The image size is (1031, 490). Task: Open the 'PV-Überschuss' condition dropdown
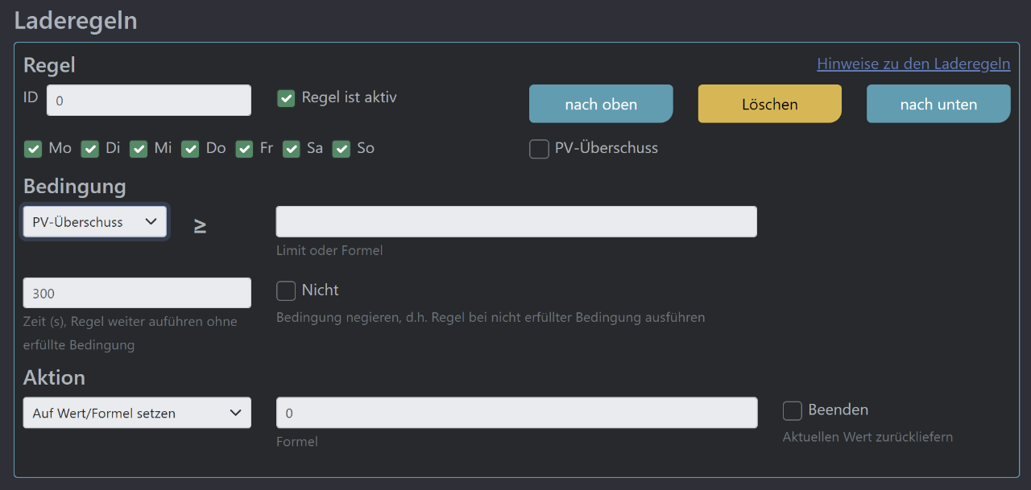94,221
